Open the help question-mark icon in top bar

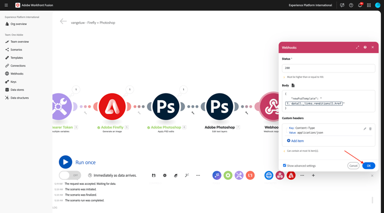pos(351,5)
